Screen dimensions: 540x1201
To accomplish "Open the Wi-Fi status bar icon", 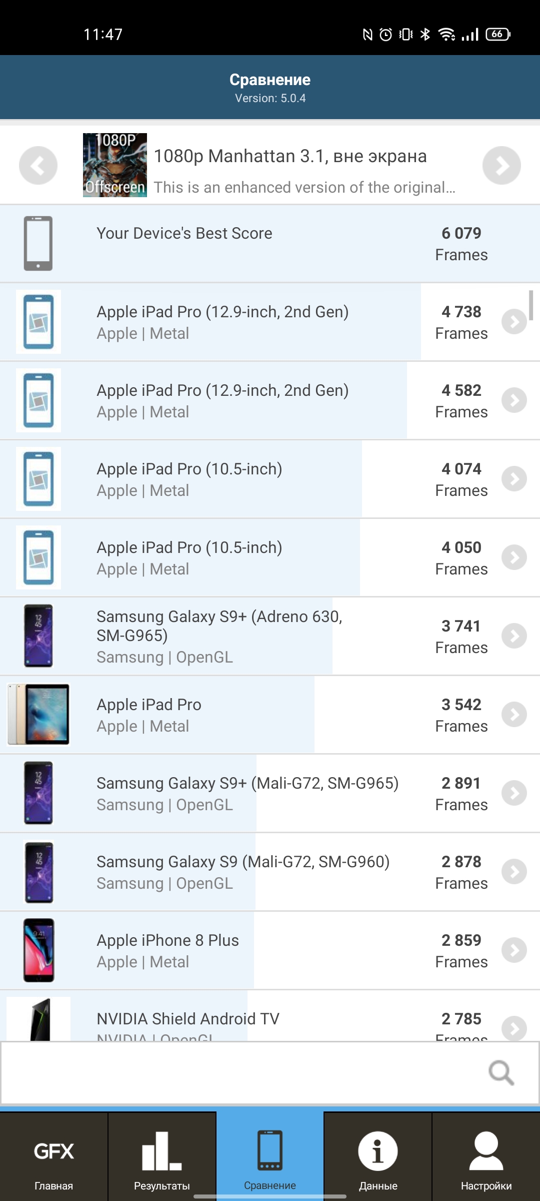I will pyautogui.click(x=446, y=34).
